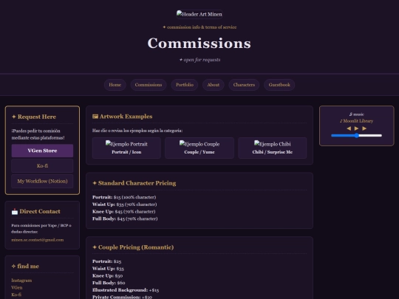The height and width of the screenshot is (299, 399).
Task: Click 'commission info & terms of service' tagline
Action: point(199,27)
